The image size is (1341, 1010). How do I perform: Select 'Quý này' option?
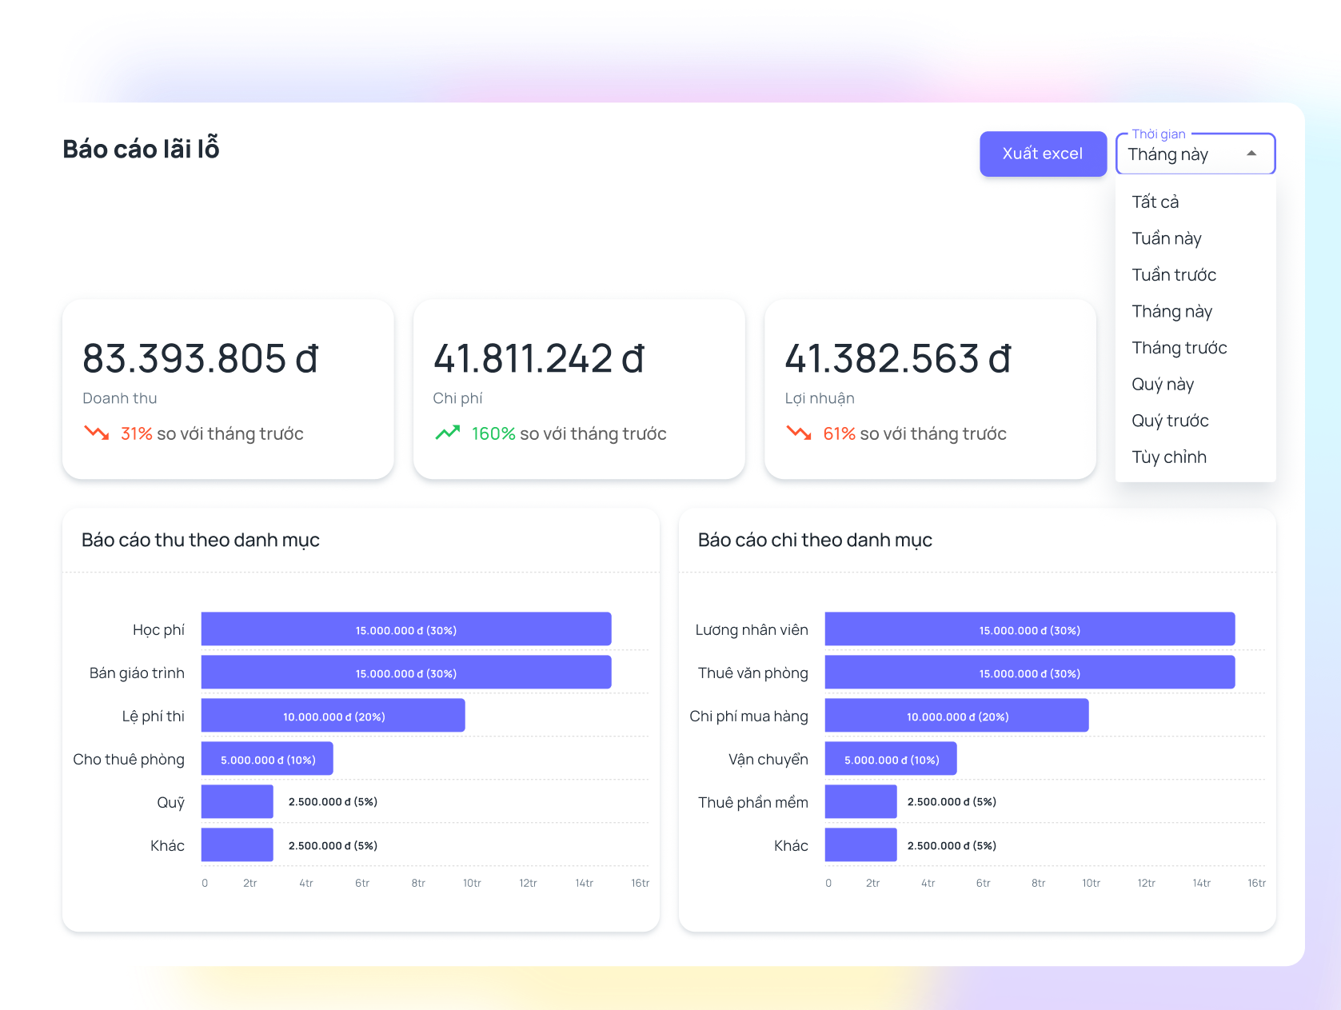click(x=1163, y=385)
